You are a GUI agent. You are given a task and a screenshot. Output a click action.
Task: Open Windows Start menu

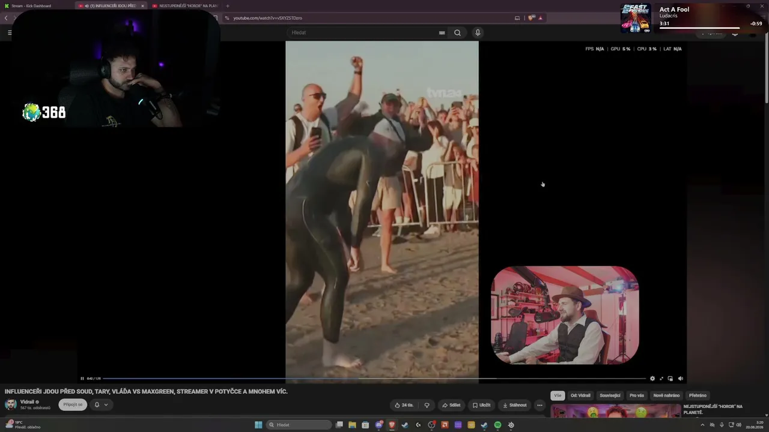(258, 425)
